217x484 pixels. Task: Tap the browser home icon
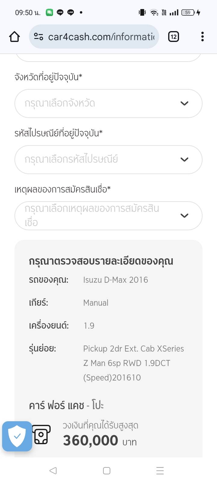coord(14,37)
